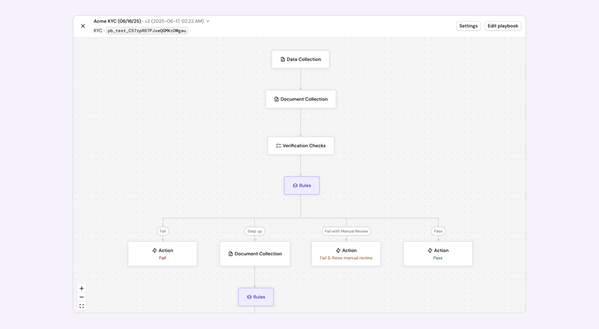Select the Fail branch label
This screenshot has height=329, width=599.
163,231
